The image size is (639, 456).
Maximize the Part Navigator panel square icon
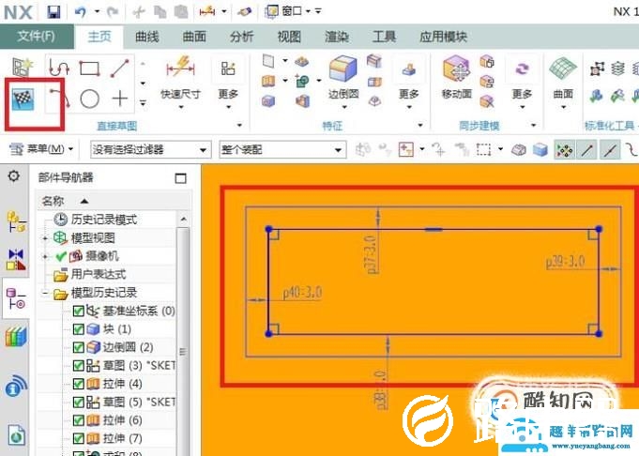coord(180,178)
